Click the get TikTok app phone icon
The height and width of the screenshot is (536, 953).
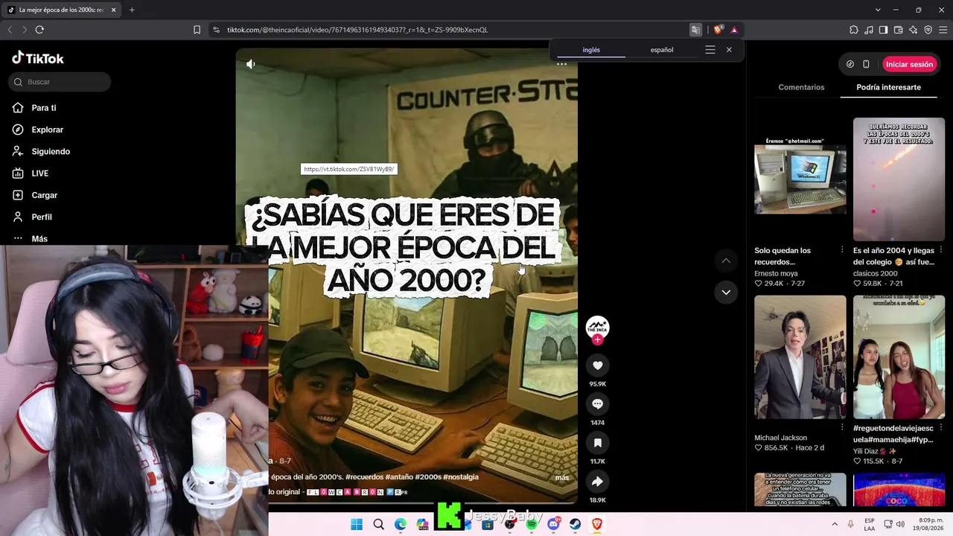[x=866, y=64]
